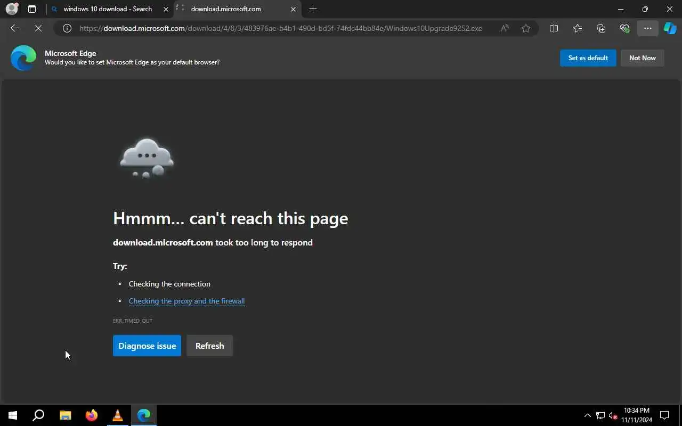
Task: View site information icon in address bar
Action: [x=67, y=28]
